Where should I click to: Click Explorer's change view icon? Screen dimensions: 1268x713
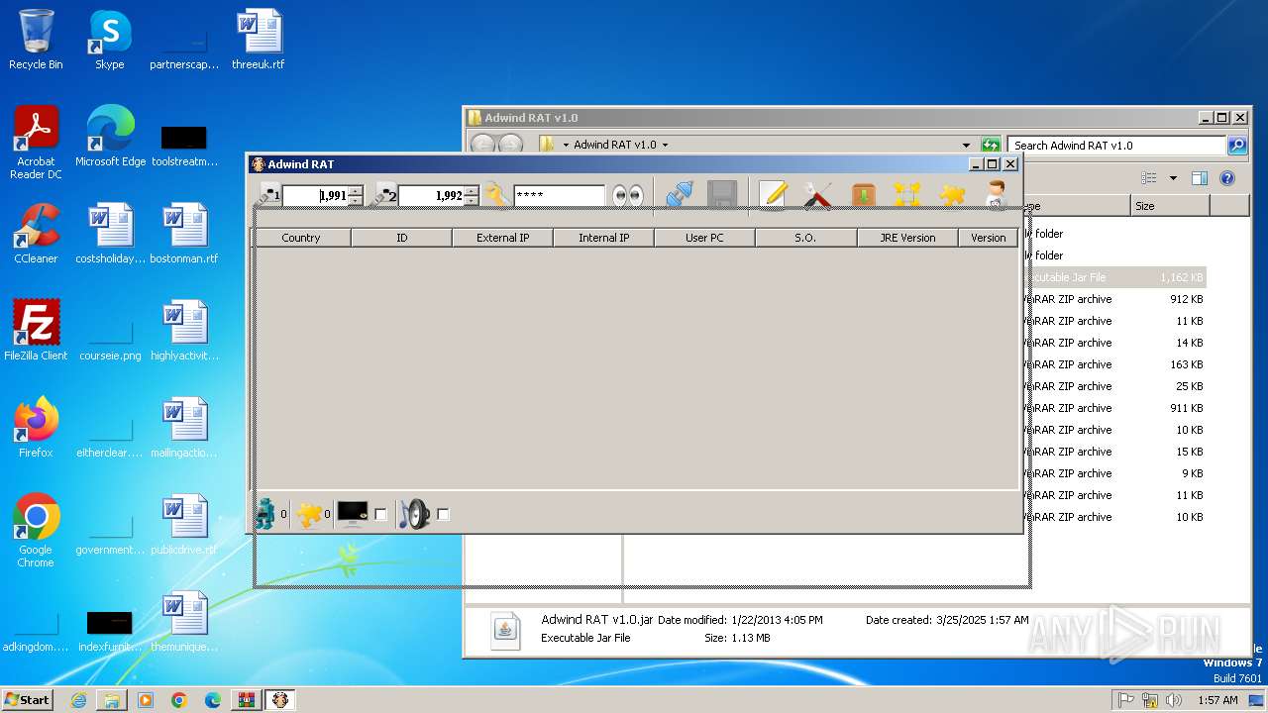coord(1149,178)
